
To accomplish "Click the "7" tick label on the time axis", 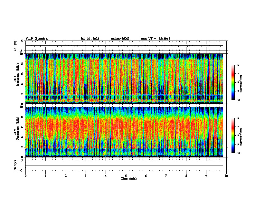I will (166, 176).
